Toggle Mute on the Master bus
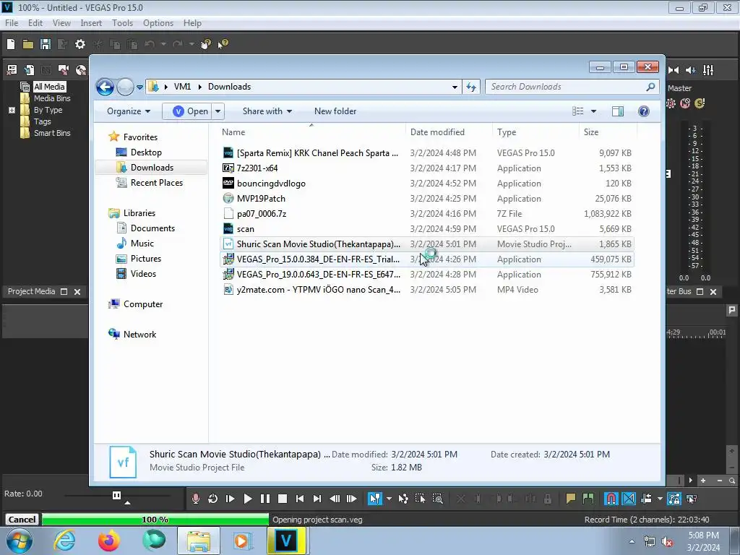 (x=685, y=103)
